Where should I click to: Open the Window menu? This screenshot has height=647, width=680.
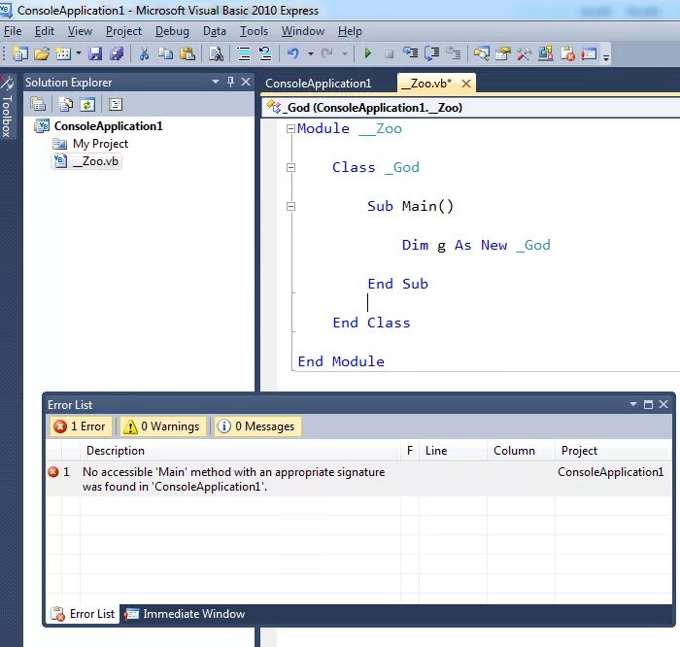[303, 31]
